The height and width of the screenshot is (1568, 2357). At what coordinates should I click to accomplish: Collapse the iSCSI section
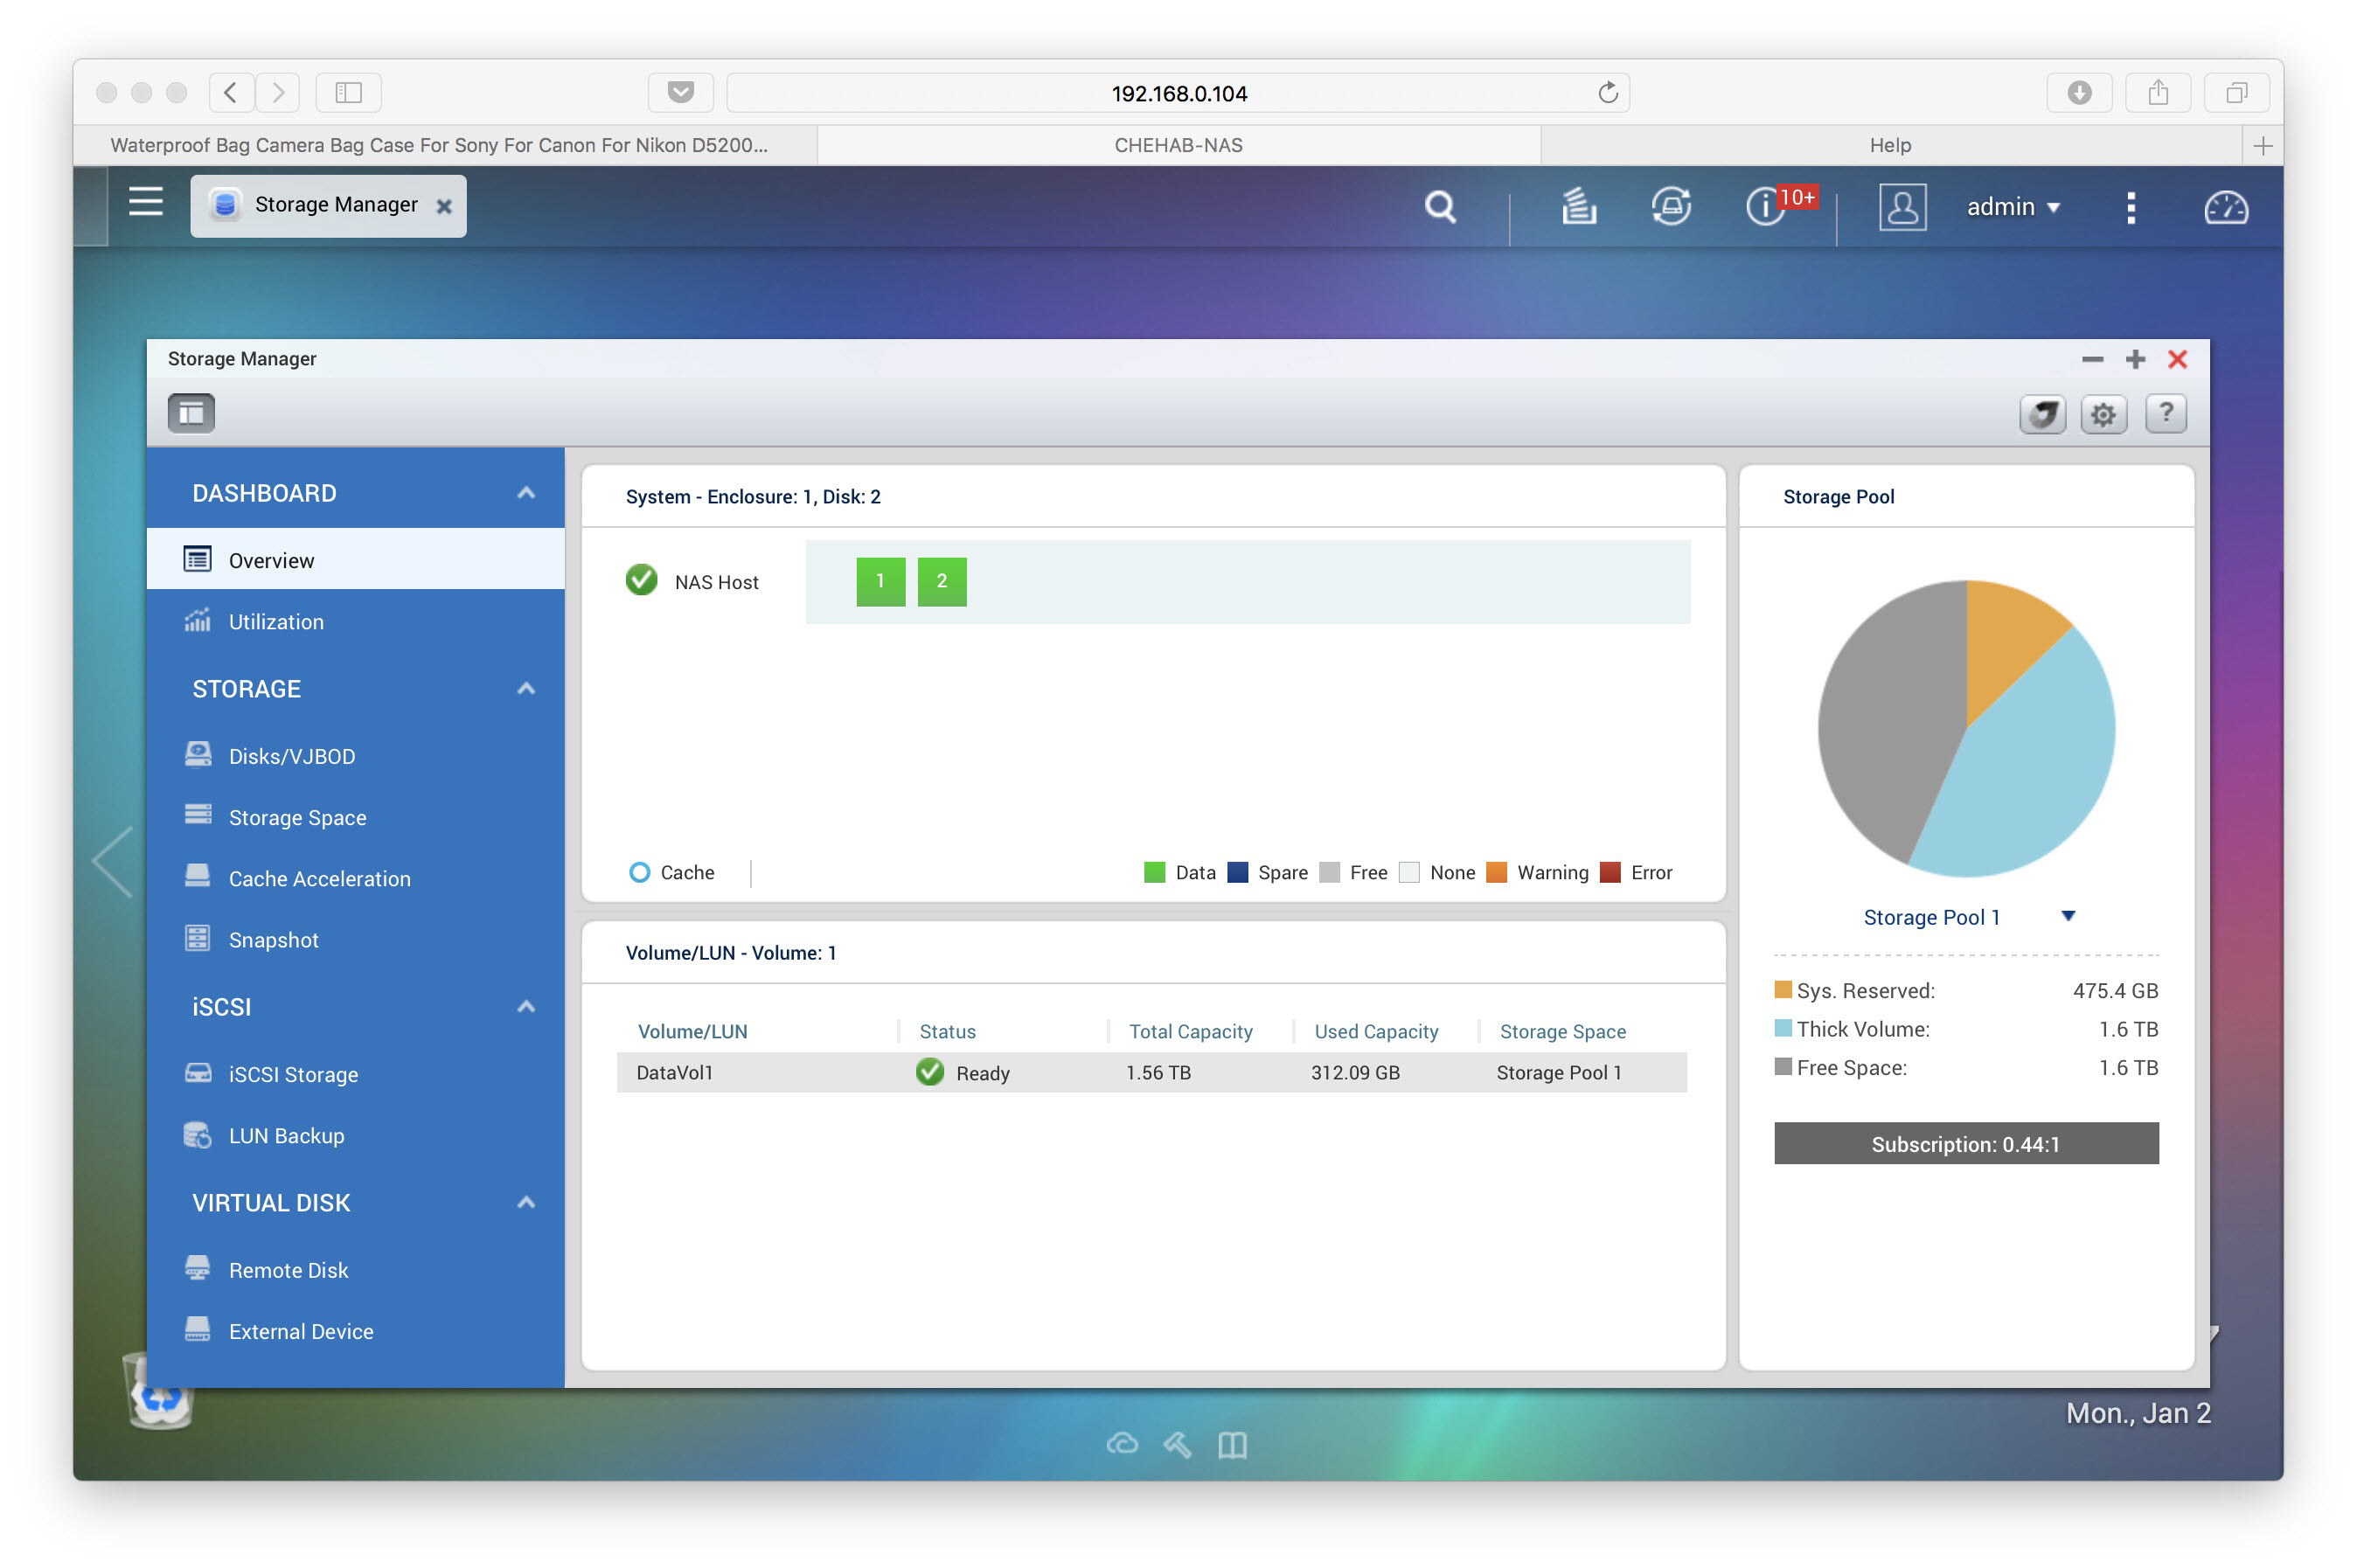point(526,1006)
